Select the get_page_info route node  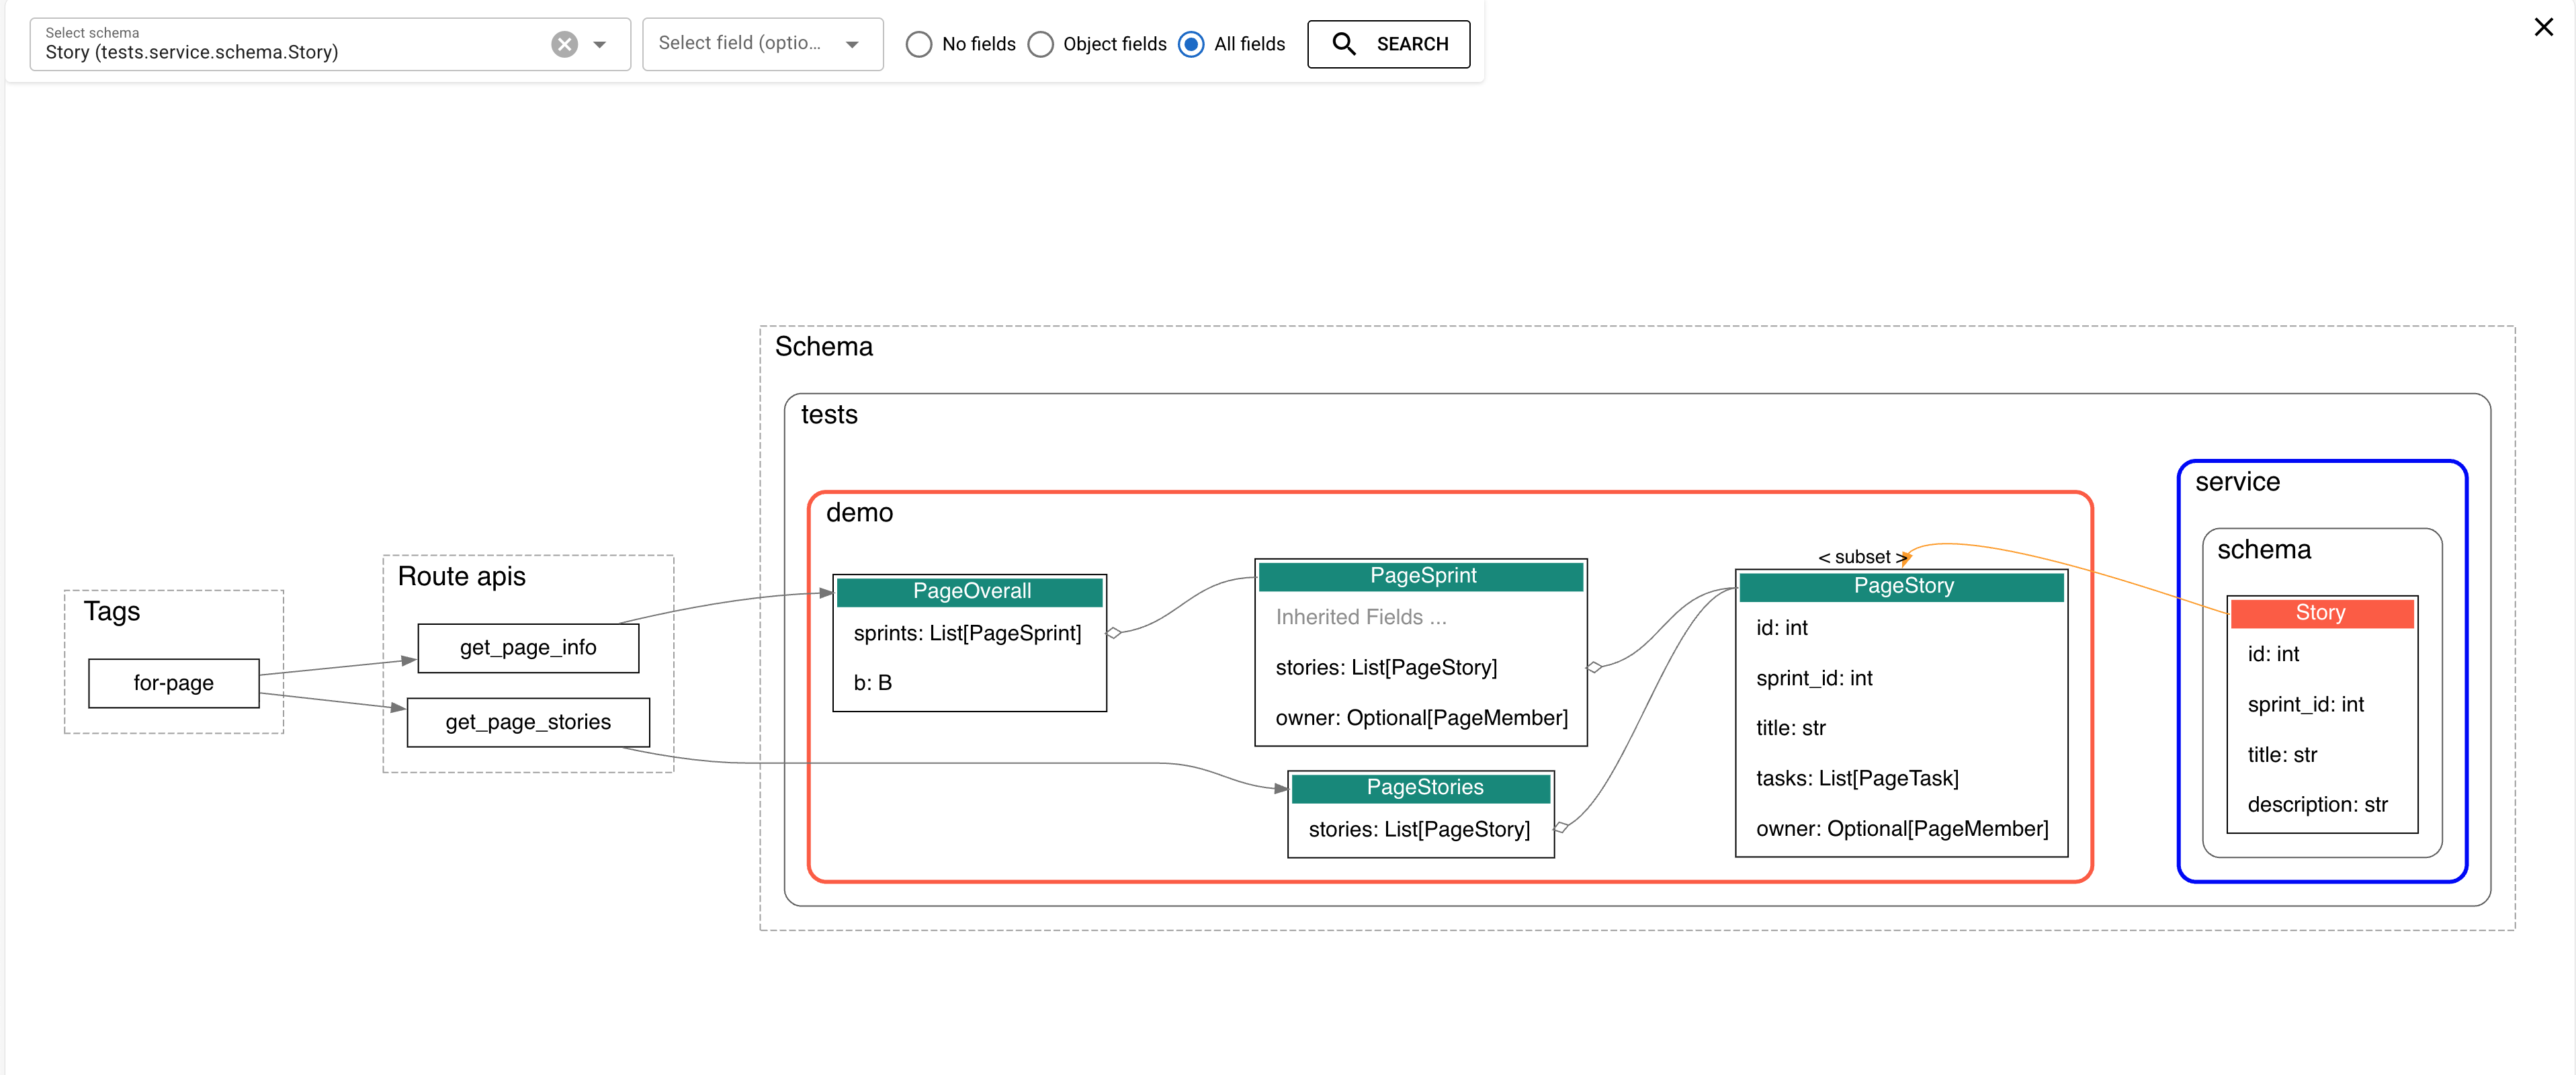[x=527, y=647]
